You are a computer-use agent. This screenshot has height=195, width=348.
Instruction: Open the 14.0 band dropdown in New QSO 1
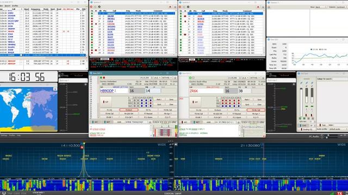157,78
